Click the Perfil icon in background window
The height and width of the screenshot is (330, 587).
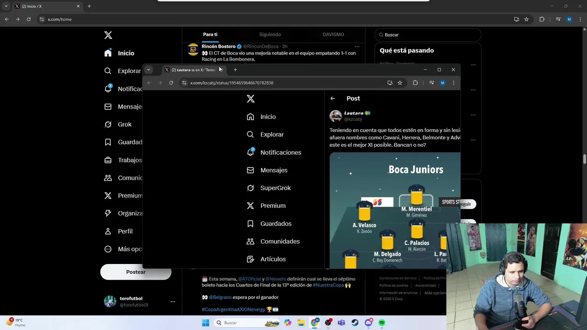coord(108,231)
